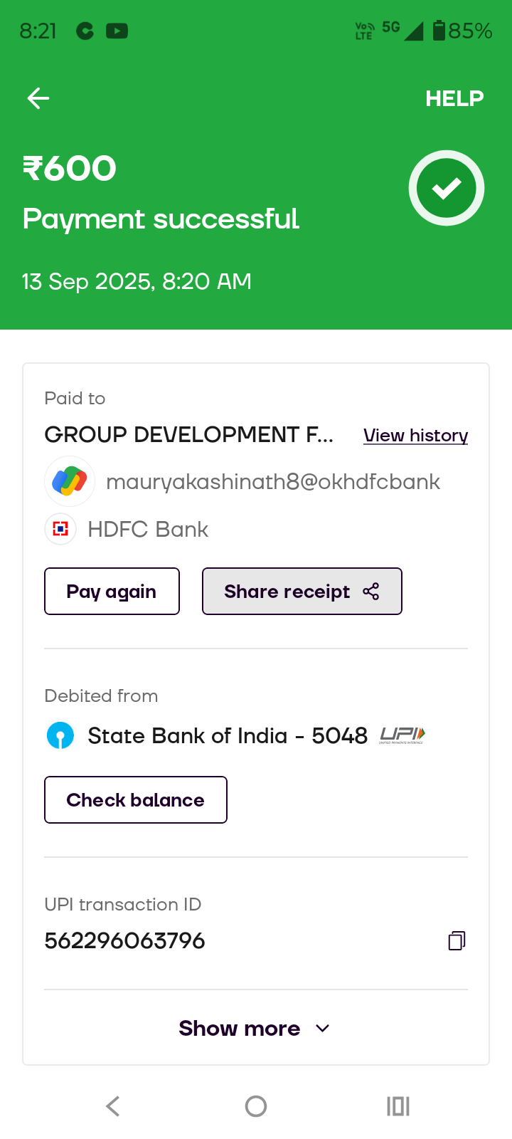This screenshot has width=512, height=1139.
Task: Tap the ₹600 payment amount
Action: [x=70, y=169]
